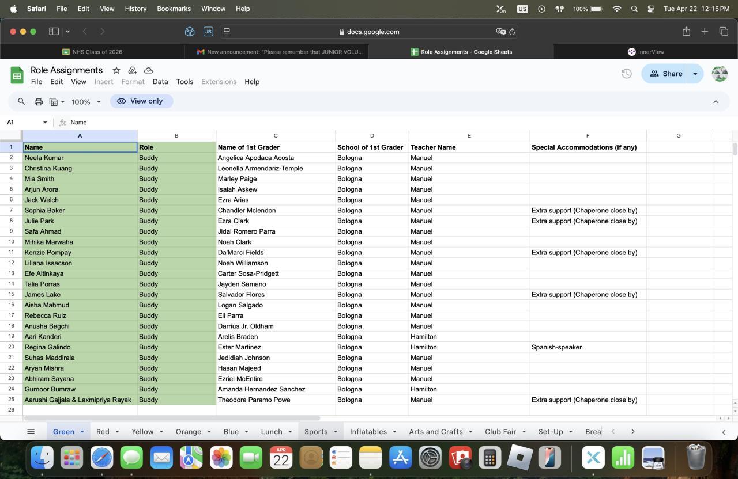The height and width of the screenshot is (479, 738).
Task: Select cell with Spanish-speaker accommodation
Action: point(587,347)
